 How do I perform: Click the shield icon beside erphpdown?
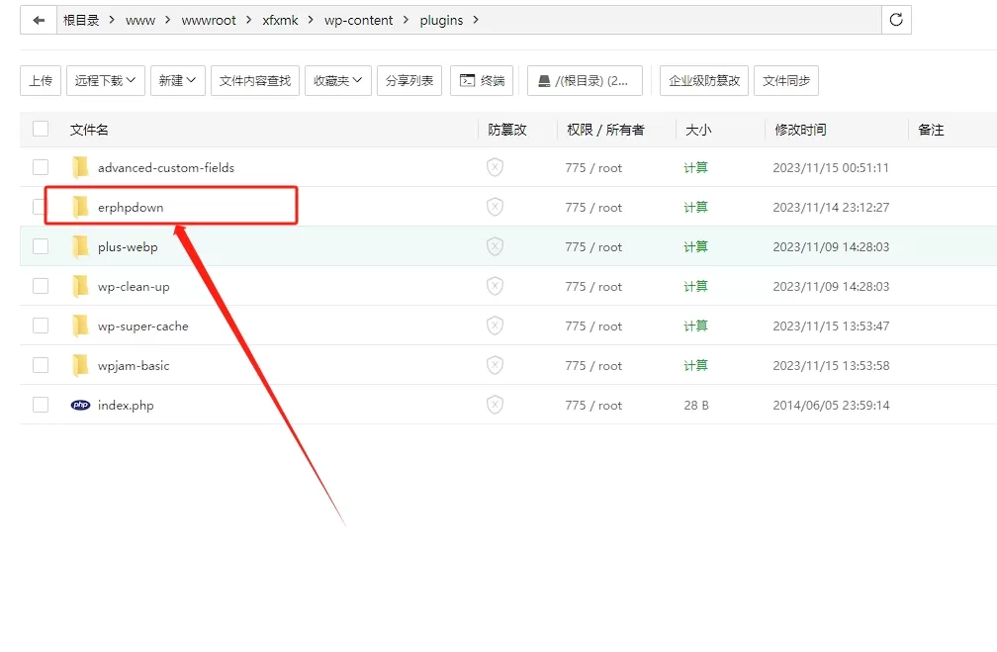click(x=495, y=207)
